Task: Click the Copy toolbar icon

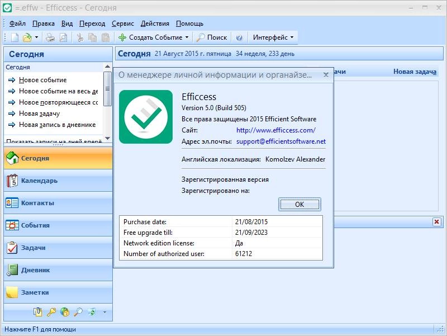Action: [x=92, y=37]
